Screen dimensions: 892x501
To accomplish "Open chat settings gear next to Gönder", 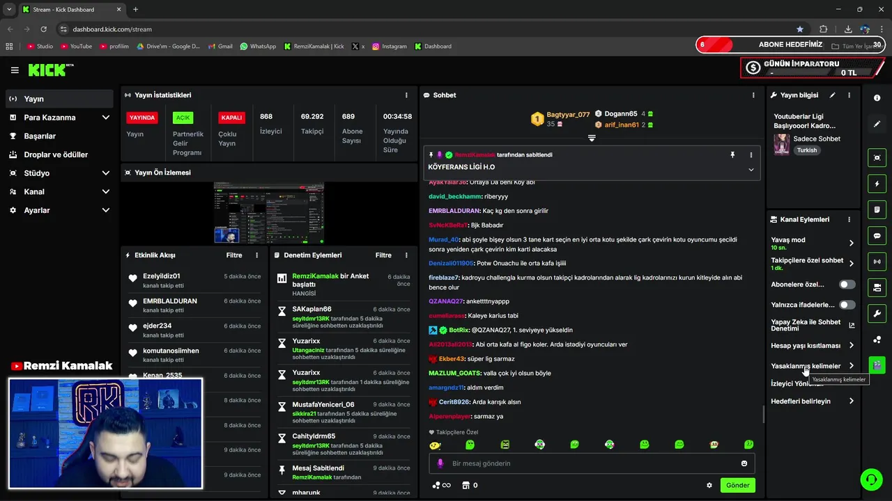I will coord(709,486).
